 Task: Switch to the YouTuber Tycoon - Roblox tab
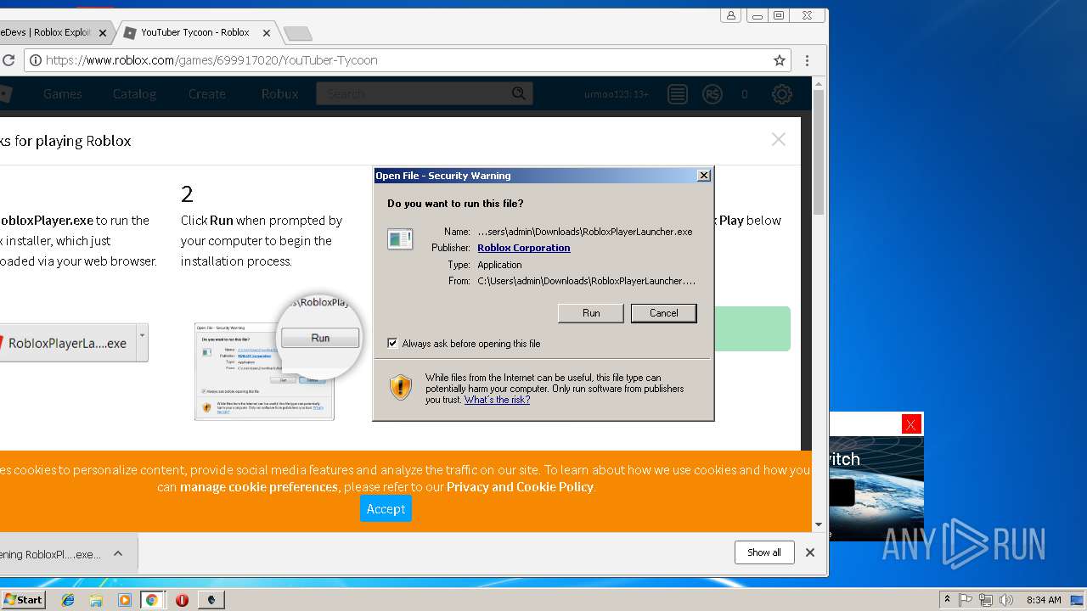coord(194,33)
